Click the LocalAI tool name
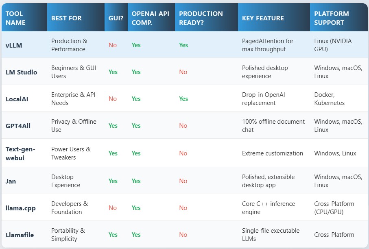369x249 pixels. click(x=17, y=99)
